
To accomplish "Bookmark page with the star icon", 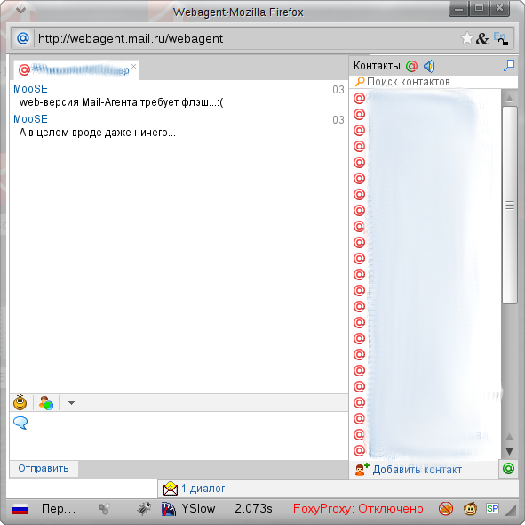I will [466, 38].
